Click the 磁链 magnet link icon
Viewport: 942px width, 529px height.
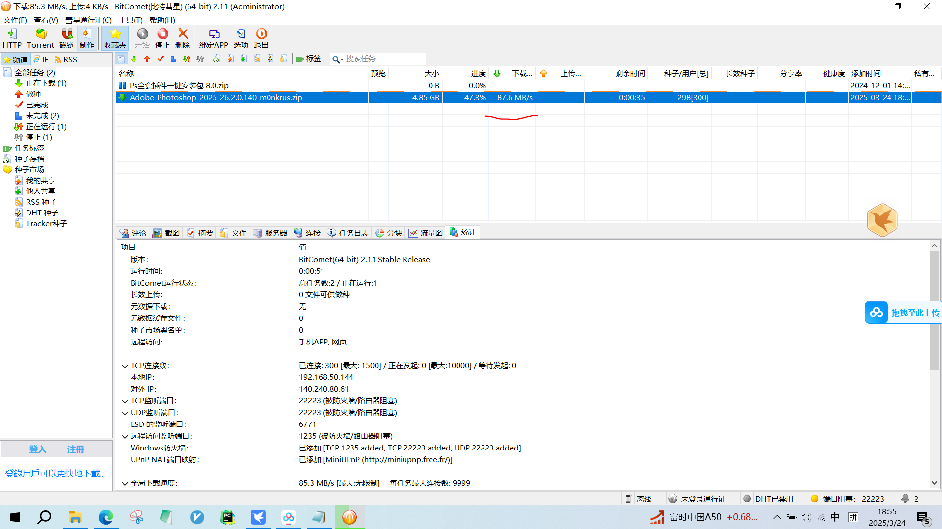66,38
